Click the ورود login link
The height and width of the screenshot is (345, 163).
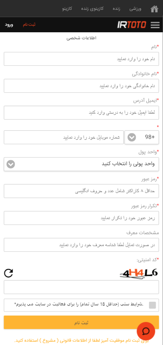[9, 25]
